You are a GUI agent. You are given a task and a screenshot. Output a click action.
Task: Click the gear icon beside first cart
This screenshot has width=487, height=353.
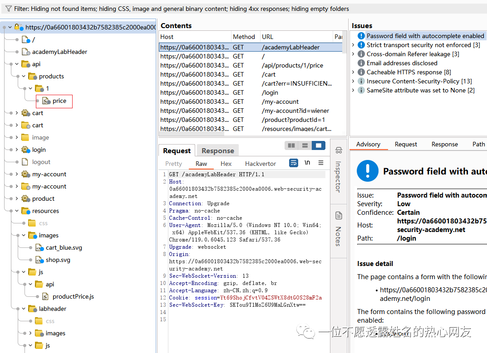click(x=25, y=113)
